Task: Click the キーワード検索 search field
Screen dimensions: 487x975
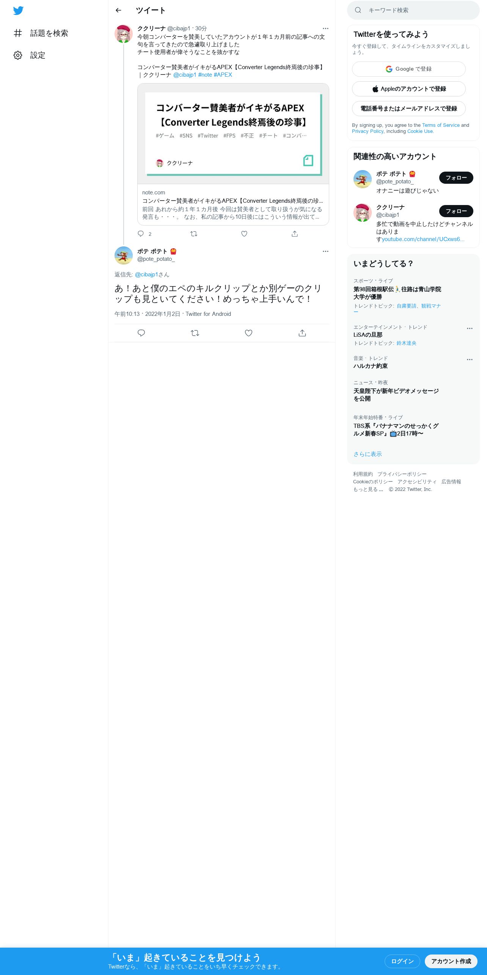Action: pyautogui.click(x=413, y=10)
